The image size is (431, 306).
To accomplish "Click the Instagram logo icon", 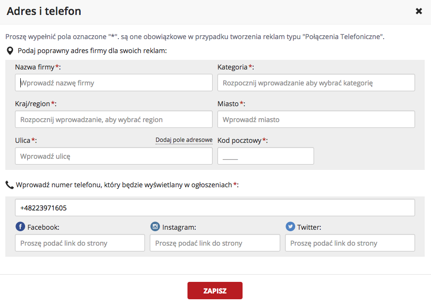I will point(155,227).
